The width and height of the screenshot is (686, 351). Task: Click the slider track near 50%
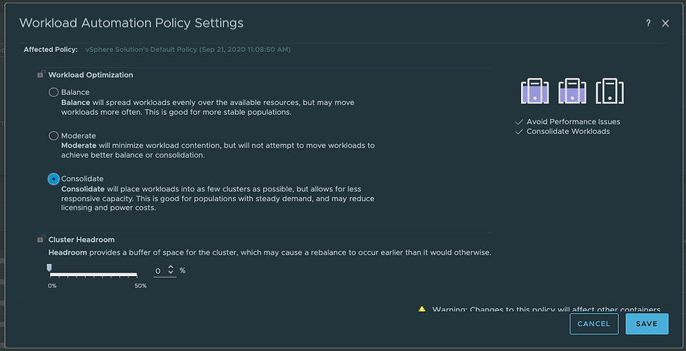[136, 275]
